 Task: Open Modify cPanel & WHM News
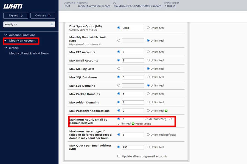[29, 54]
